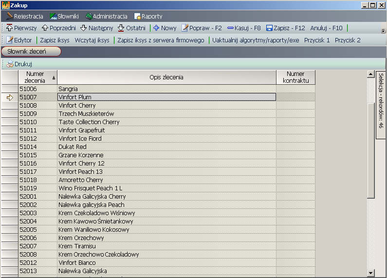Open the Raporty menu
387x278 pixels.
pos(148,16)
